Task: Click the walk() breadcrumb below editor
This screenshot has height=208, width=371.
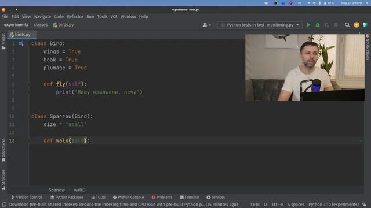Action: coord(79,190)
